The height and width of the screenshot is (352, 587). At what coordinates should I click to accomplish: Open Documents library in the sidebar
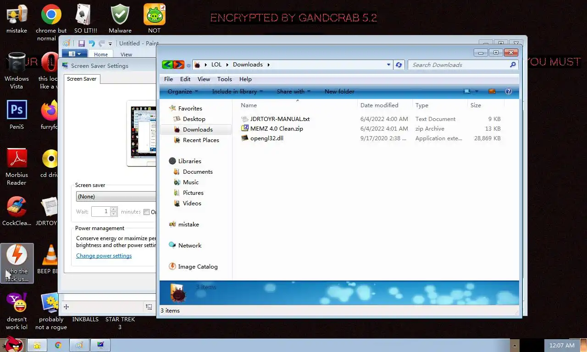coord(198,171)
